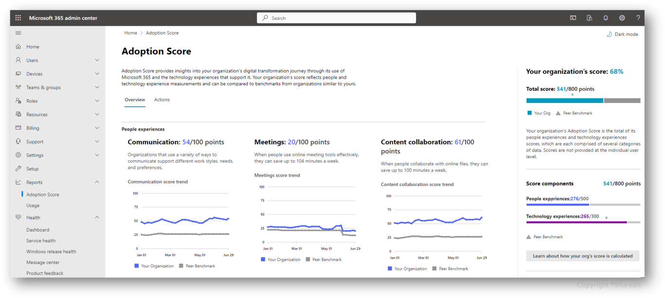Open the Help question mark icon

pyautogui.click(x=638, y=17)
